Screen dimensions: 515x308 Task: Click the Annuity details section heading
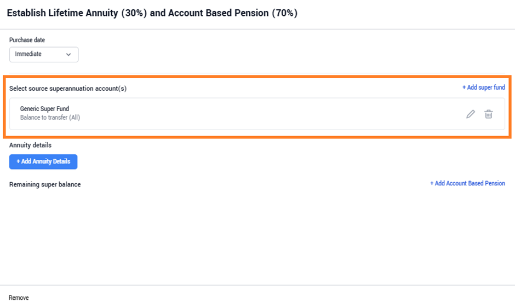click(30, 145)
